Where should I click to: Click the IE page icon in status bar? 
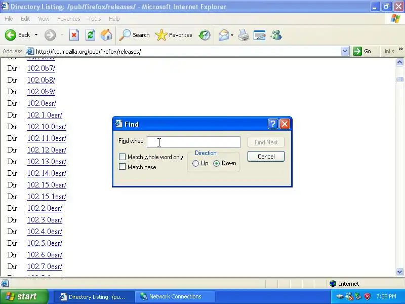5,284
